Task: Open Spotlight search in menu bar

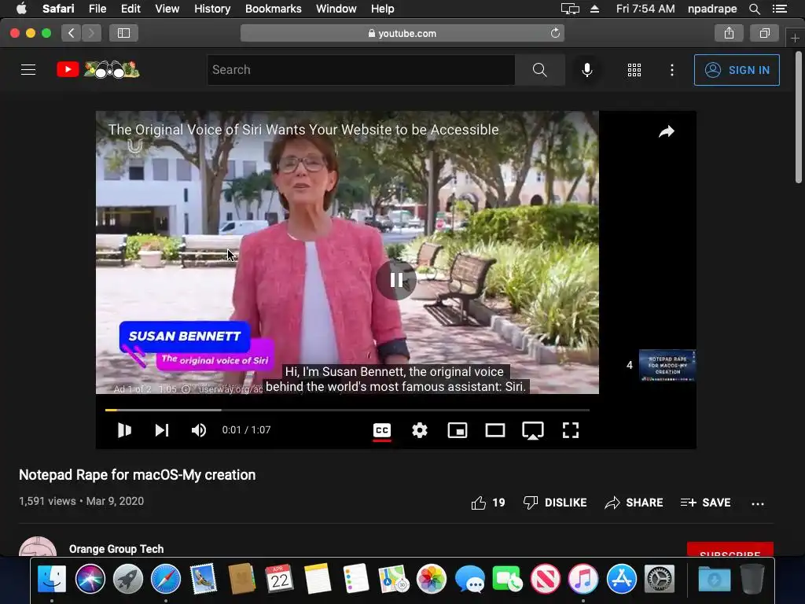Action: pos(755,9)
